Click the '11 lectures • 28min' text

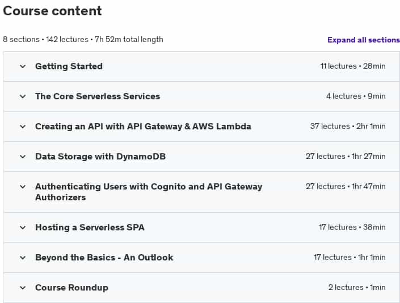[x=353, y=66]
